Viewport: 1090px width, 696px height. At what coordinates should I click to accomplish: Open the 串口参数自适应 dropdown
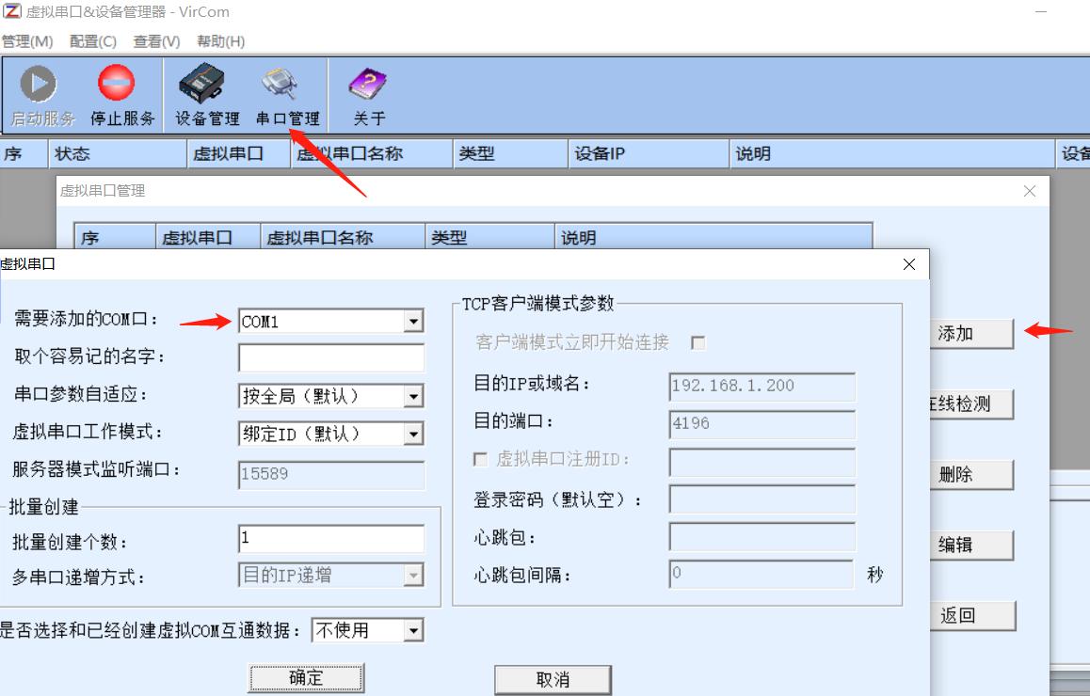tap(413, 397)
